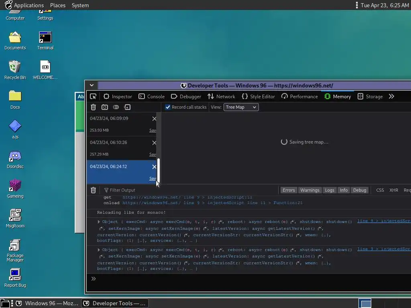This screenshot has width=411, height=308.
Task: Expand the first logged Object in console
Action: (99, 222)
